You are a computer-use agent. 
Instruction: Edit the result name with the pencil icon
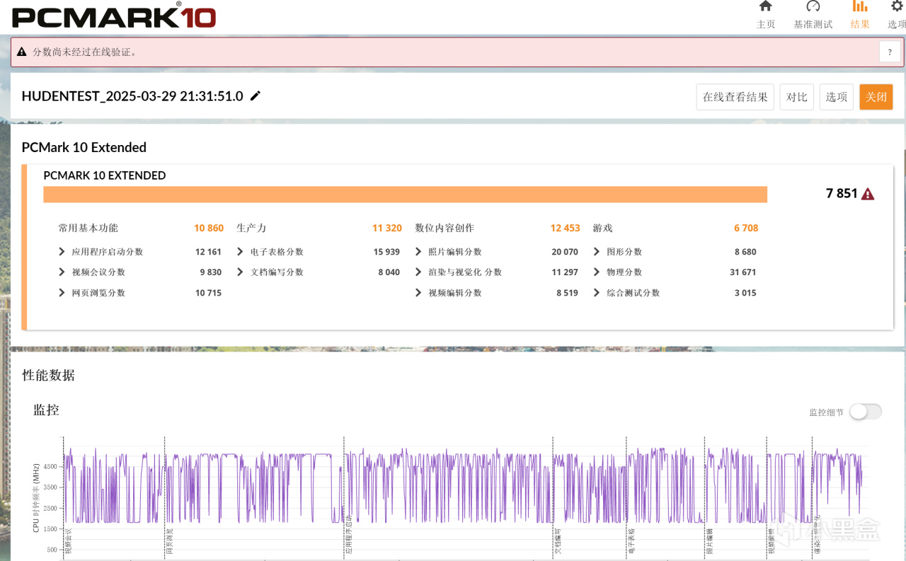click(x=256, y=96)
